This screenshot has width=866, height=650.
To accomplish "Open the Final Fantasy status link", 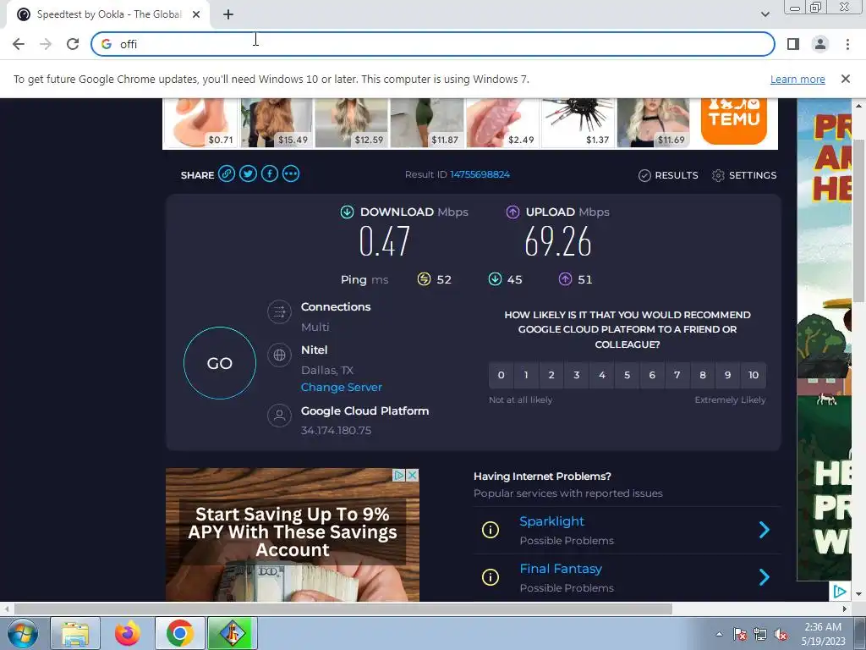I will coord(561,569).
